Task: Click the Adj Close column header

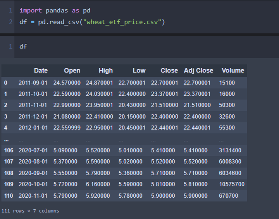Action: point(198,71)
